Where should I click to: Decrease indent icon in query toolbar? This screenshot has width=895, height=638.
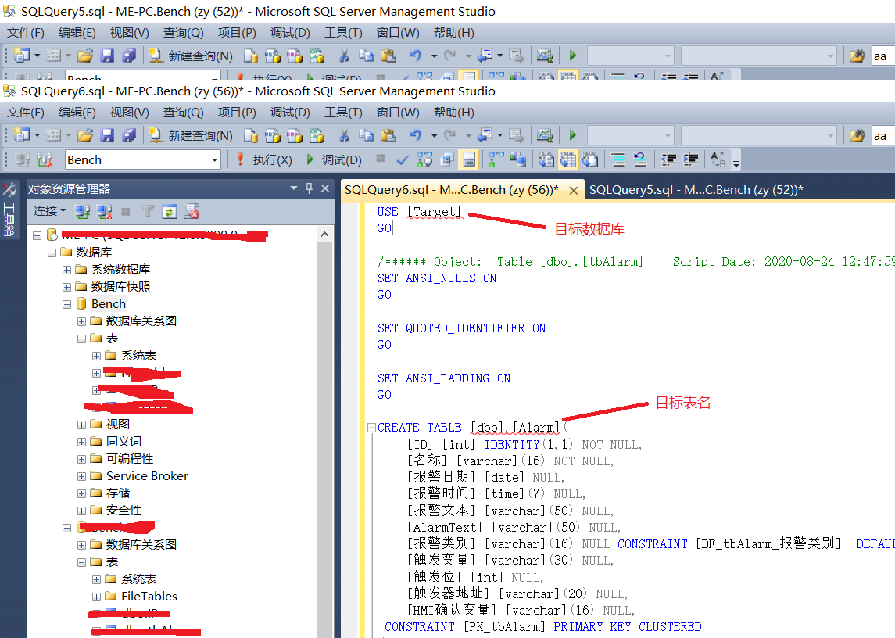[x=668, y=160]
